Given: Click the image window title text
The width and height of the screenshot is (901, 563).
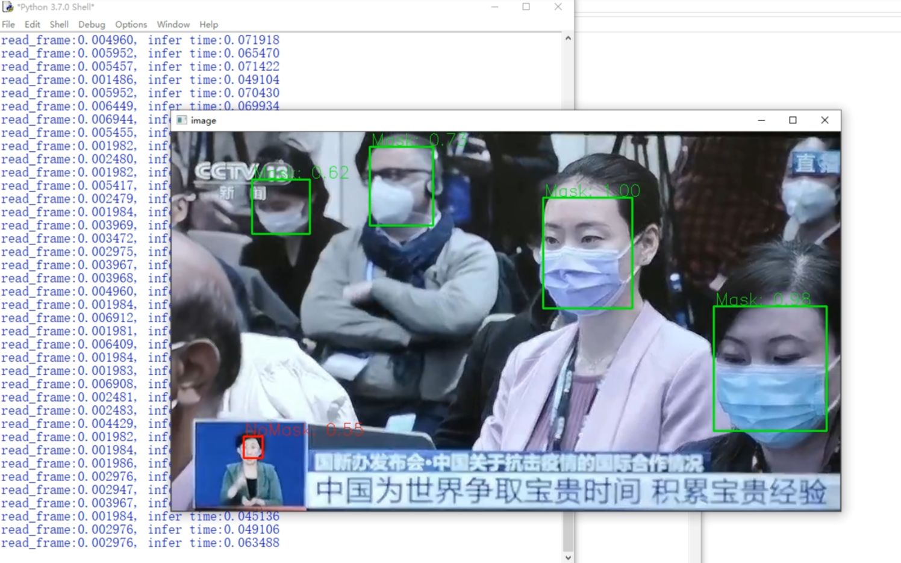Looking at the screenshot, I should (204, 120).
